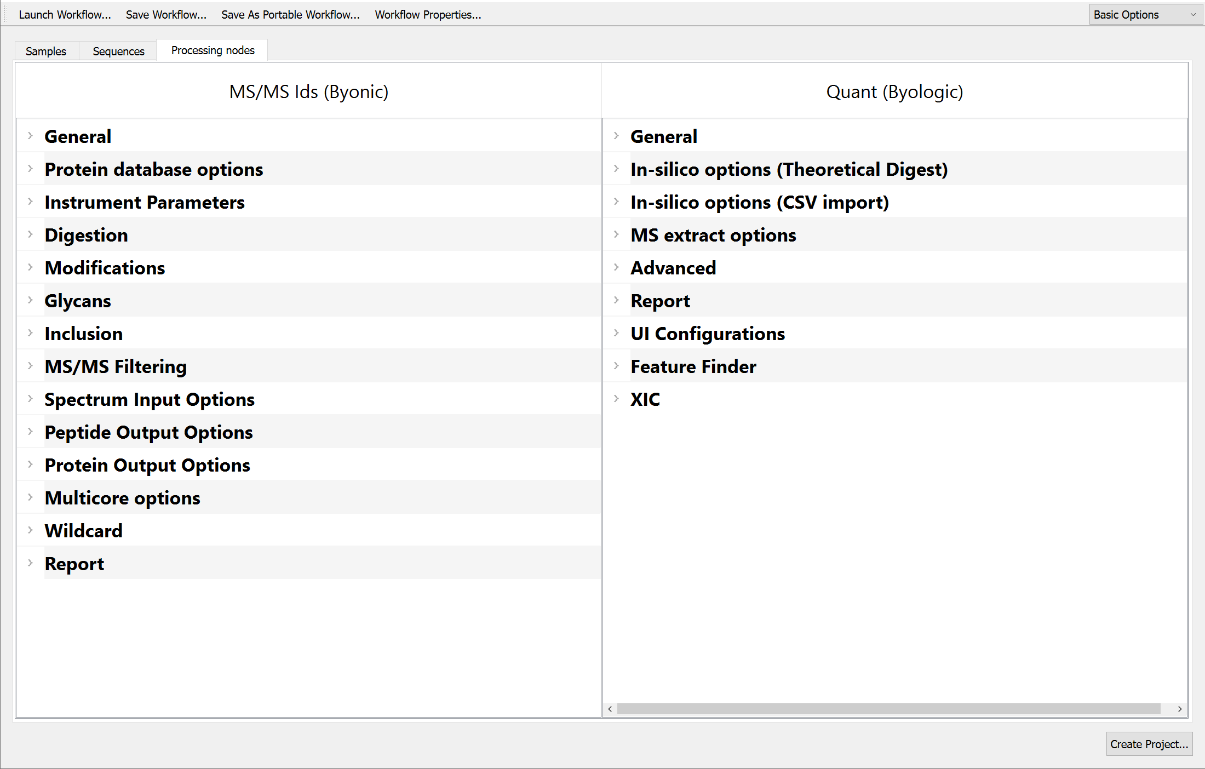Expand Protein Output Options arrow
Image resolution: width=1205 pixels, height=769 pixels.
30,464
